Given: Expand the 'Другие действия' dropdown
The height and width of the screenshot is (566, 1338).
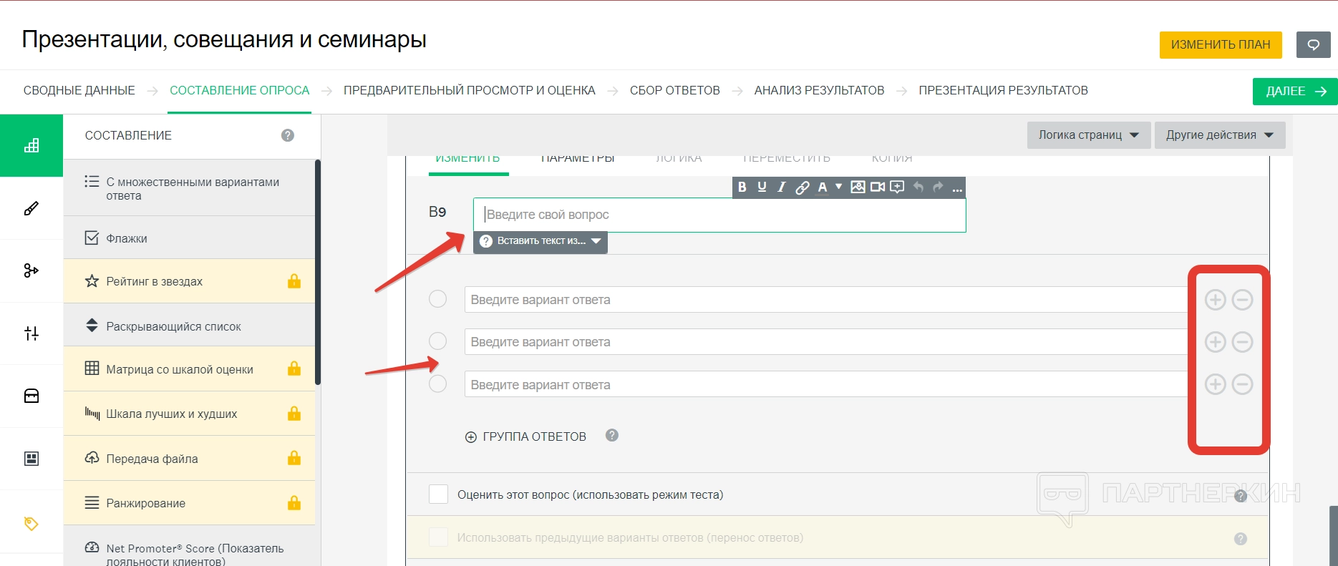Looking at the screenshot, I should 1219,135.
